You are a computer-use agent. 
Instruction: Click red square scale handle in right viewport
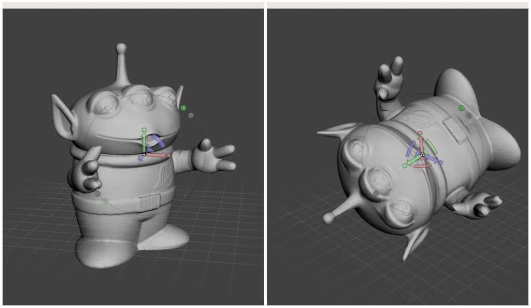pos(420,133)
